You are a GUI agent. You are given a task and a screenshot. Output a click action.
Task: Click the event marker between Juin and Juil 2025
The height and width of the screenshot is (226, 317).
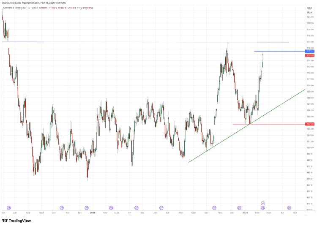161,207
